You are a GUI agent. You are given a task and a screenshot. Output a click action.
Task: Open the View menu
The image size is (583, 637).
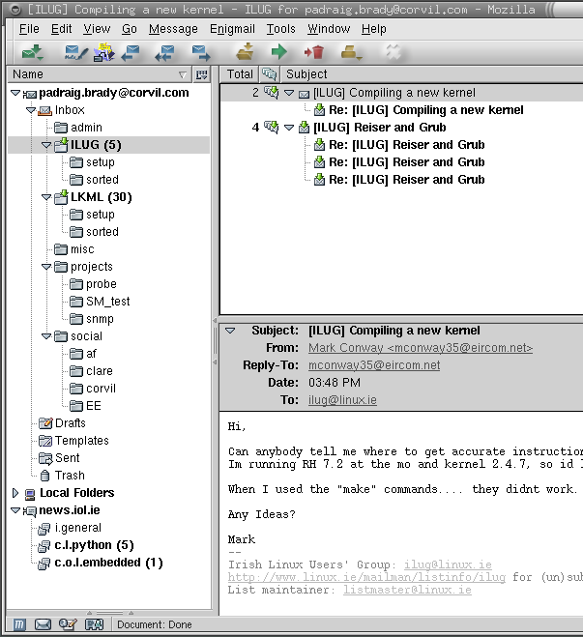click(97, 29)
